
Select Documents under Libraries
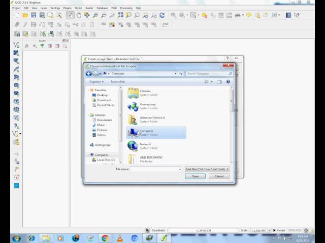pyautogui.click(x=102, y=120)
